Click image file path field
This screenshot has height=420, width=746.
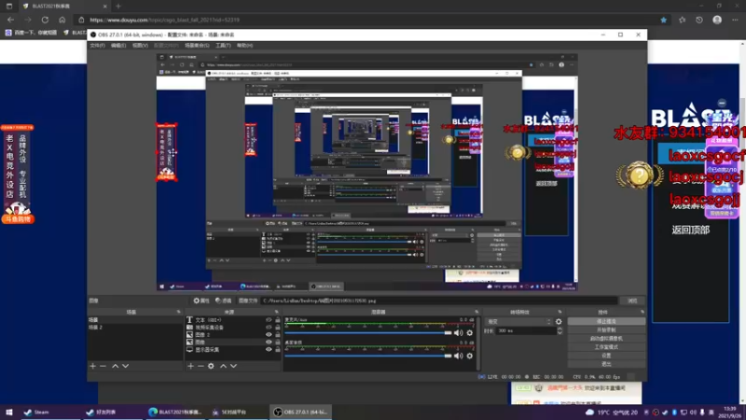point(438,301)
